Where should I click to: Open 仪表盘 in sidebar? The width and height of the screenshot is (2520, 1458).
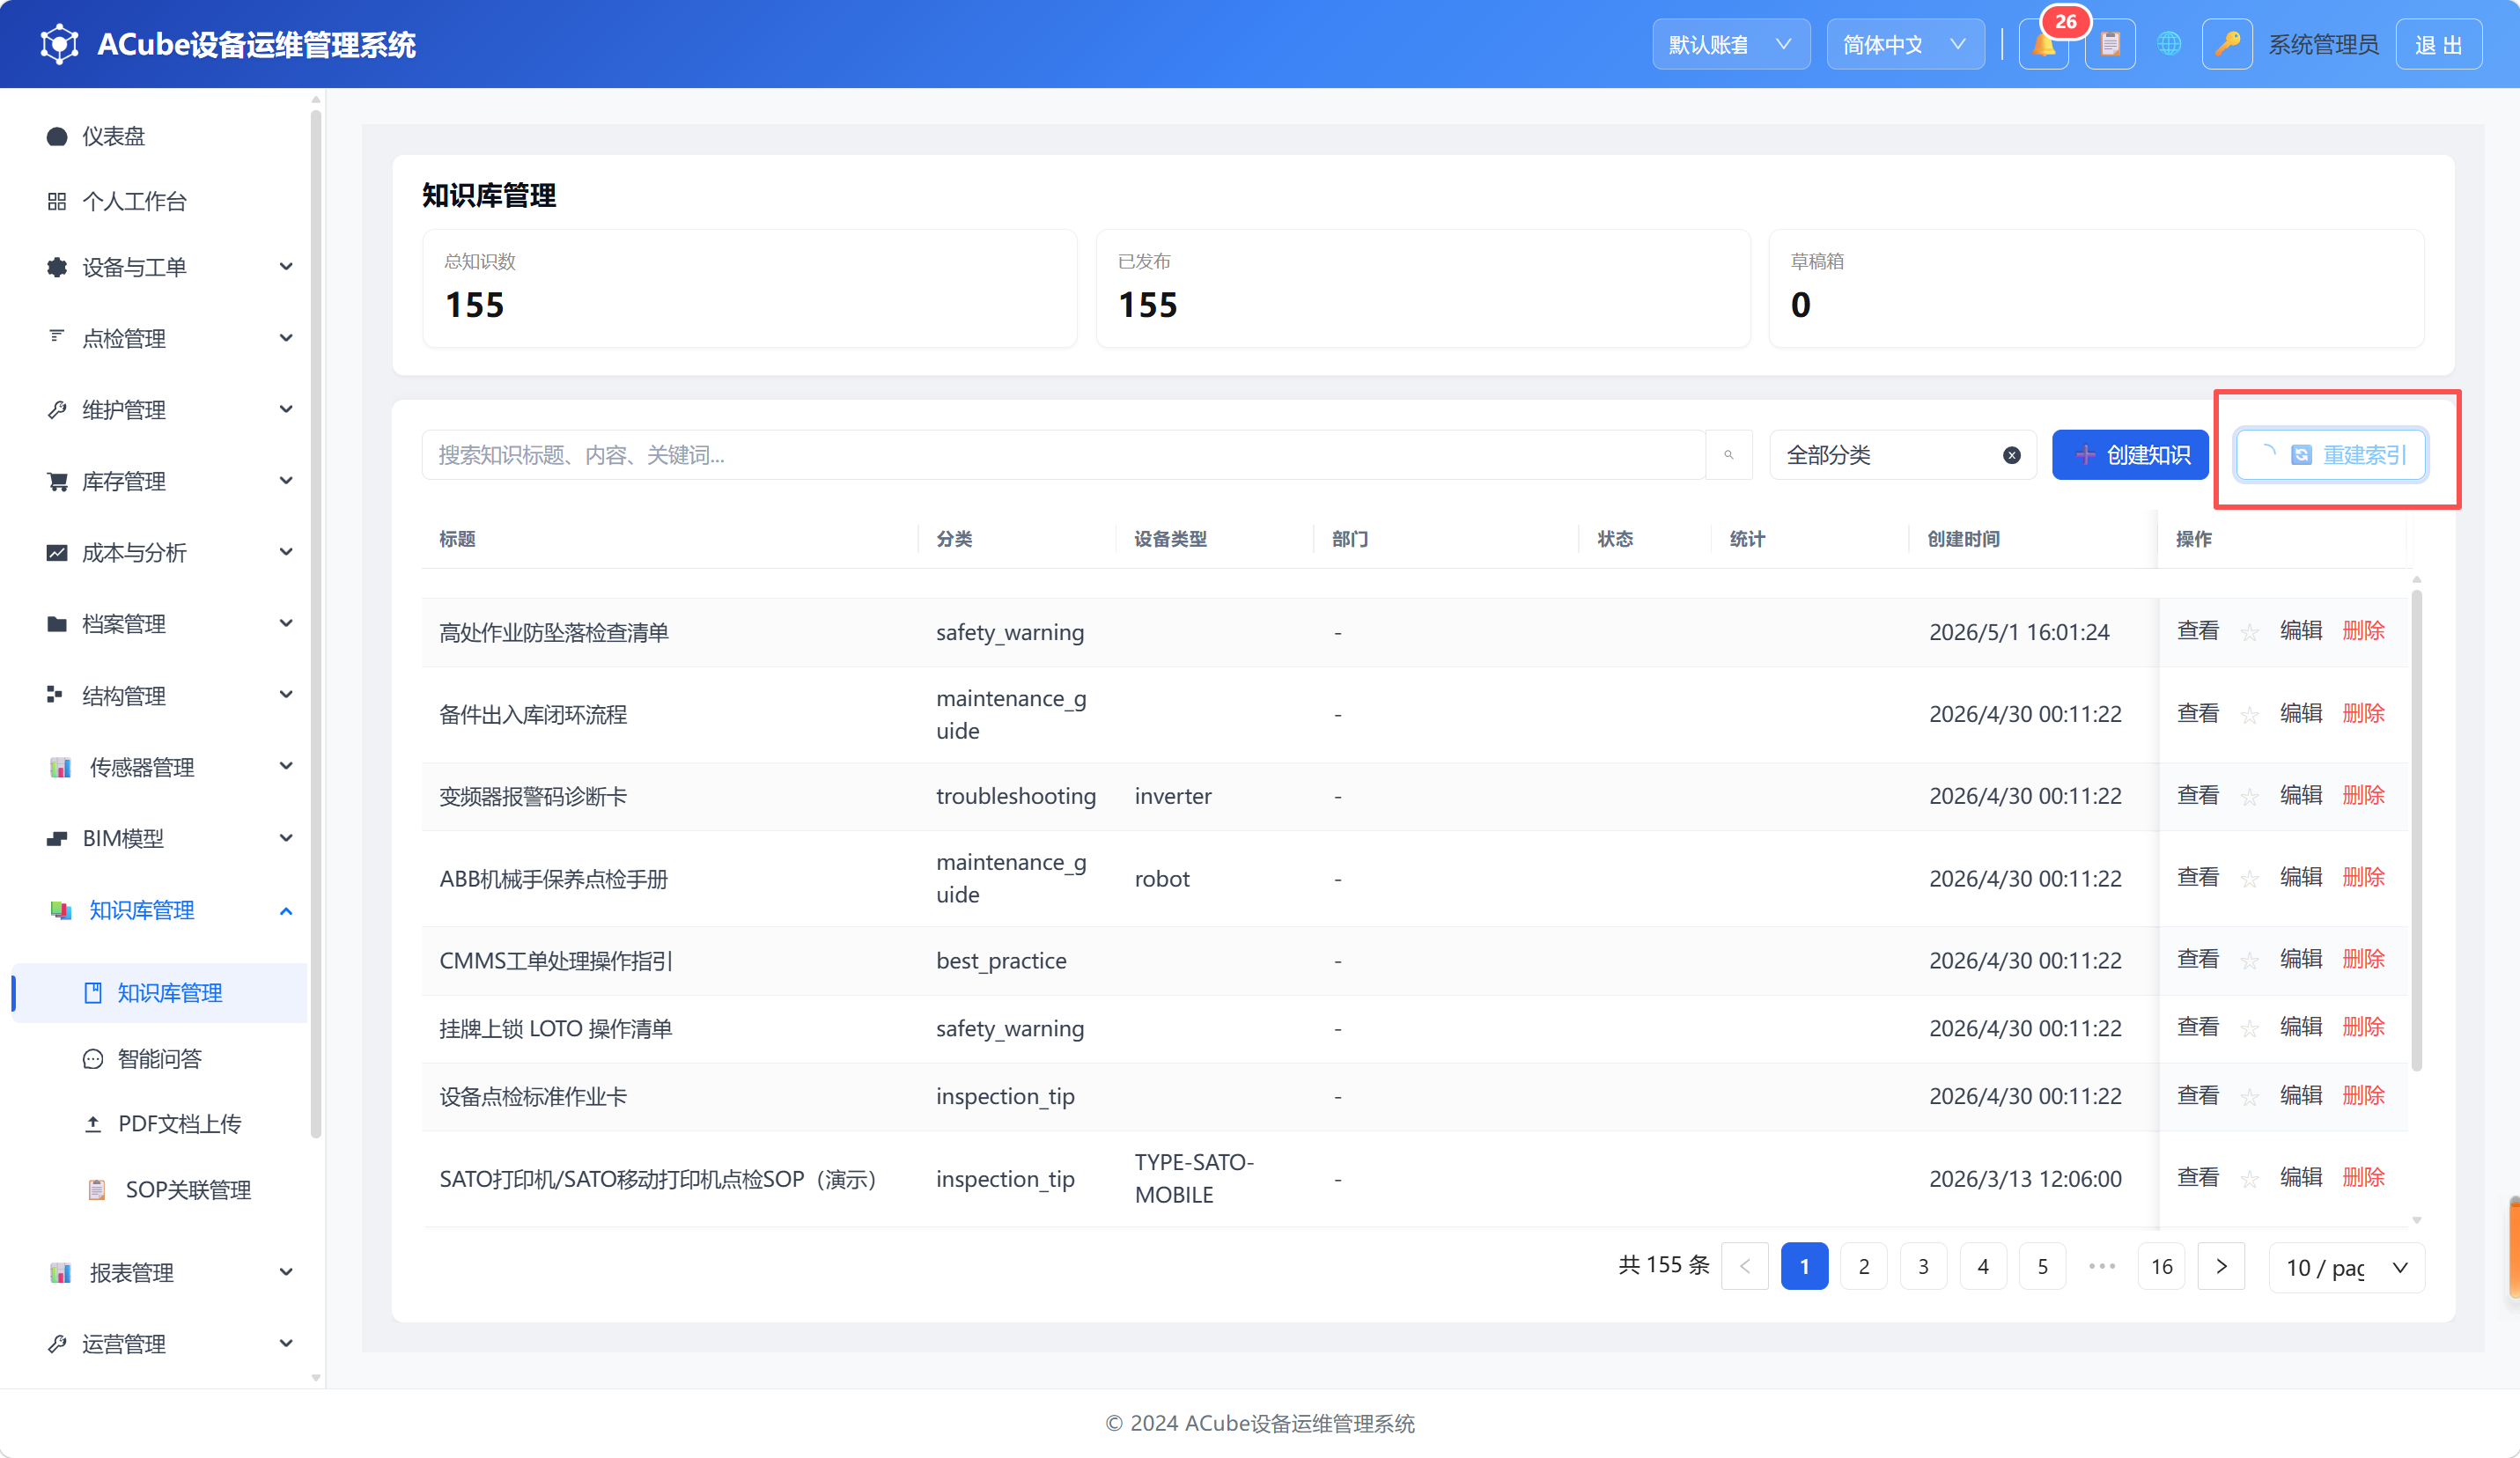pyautogui.click(x=160, y=136)
